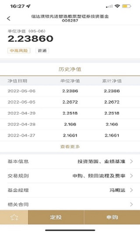Open 交易规则 row label
Image resolution: width=140 pixels, height=233 pixels.
point(18,176)
